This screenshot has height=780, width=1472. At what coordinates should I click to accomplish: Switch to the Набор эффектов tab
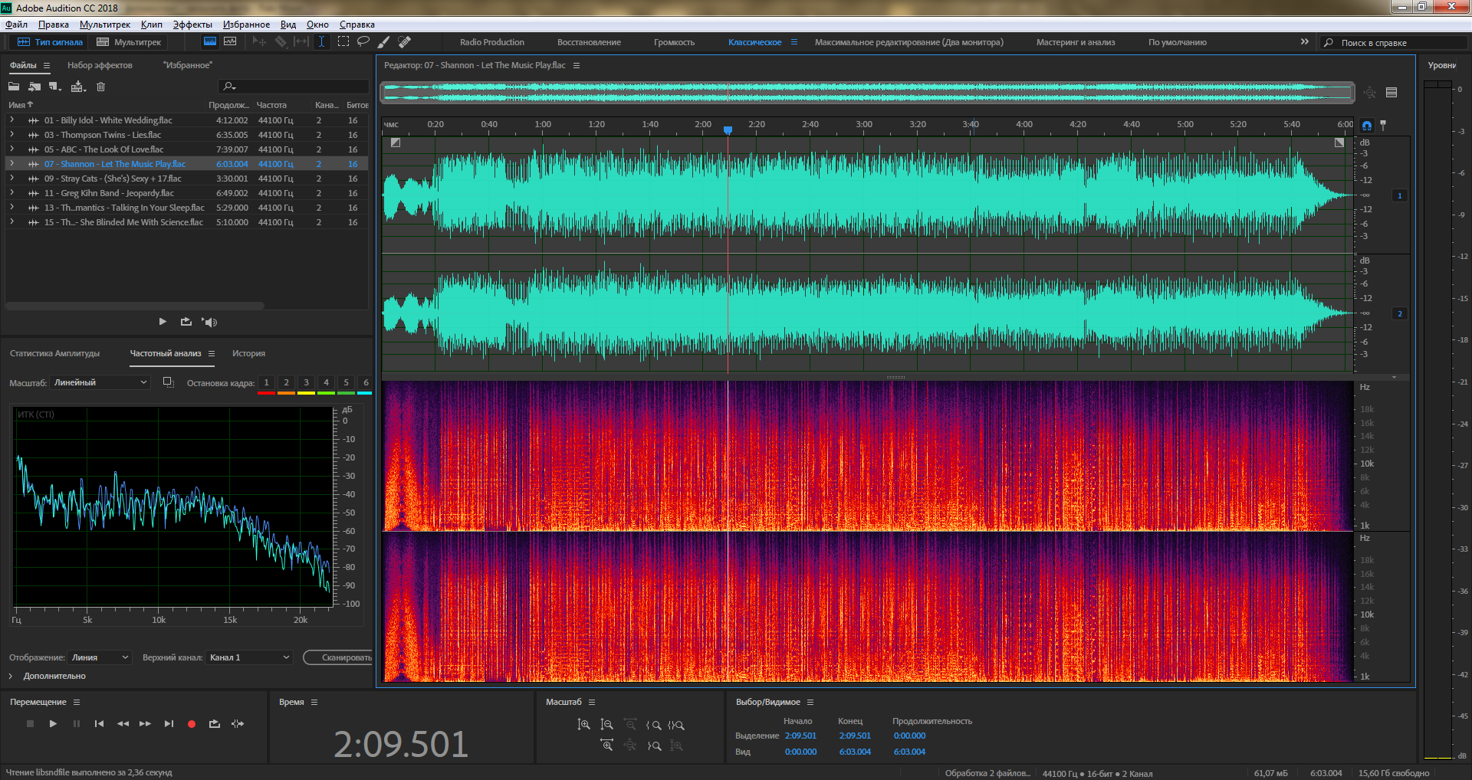pyautogui.click(x=100, y=65)
